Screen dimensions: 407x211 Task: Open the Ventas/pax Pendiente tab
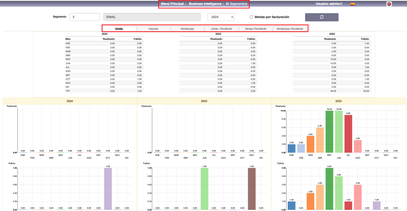coord(290,29)
